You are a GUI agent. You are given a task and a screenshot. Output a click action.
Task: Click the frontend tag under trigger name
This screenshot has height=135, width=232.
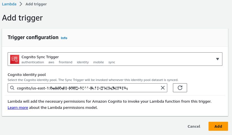[x=66, y=62]
